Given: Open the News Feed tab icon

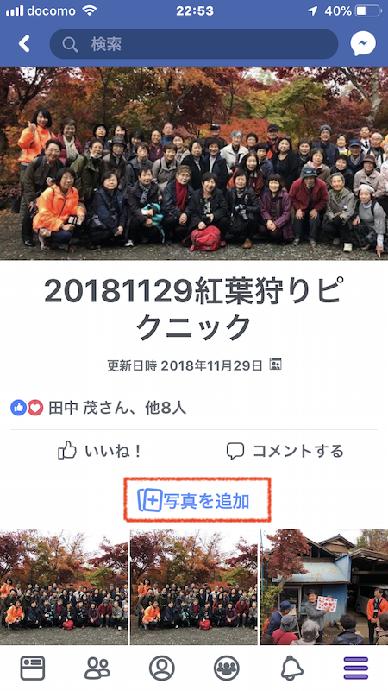Looking at the screenshot, I should click(x=33, y=668).
